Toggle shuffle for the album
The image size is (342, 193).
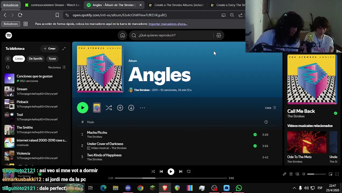109,108
